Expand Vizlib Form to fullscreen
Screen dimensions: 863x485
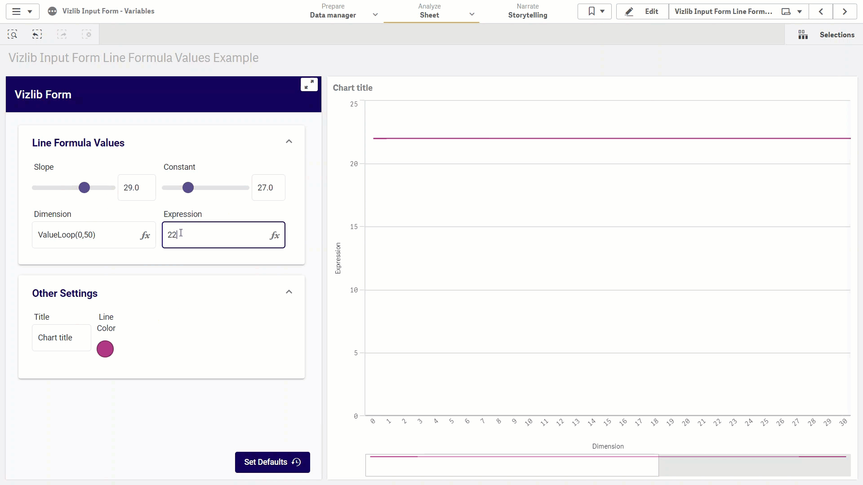[309, 84]
